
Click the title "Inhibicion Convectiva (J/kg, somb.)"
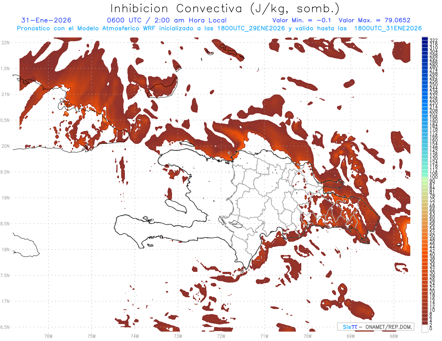coord(225,8)
